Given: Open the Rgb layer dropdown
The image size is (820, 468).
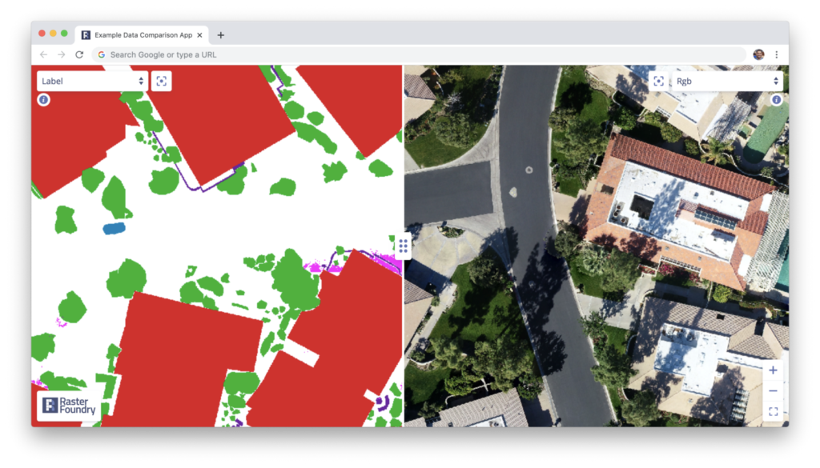Looking at the screenshot, I should pyautogui.click(x=725, y=81).
